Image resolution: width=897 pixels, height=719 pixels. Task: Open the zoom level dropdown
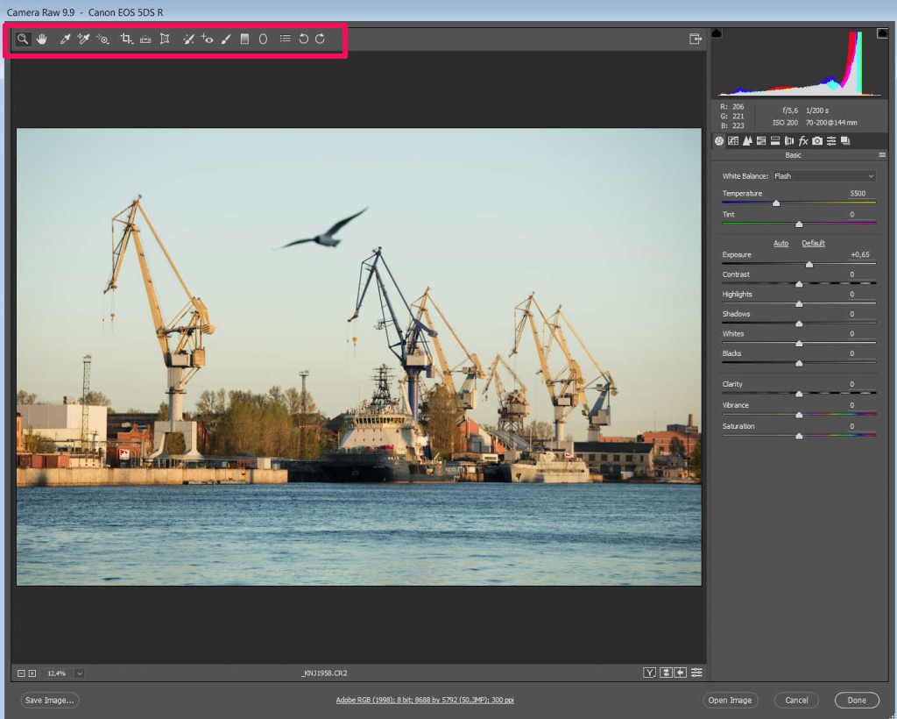[x=80, y=673]
